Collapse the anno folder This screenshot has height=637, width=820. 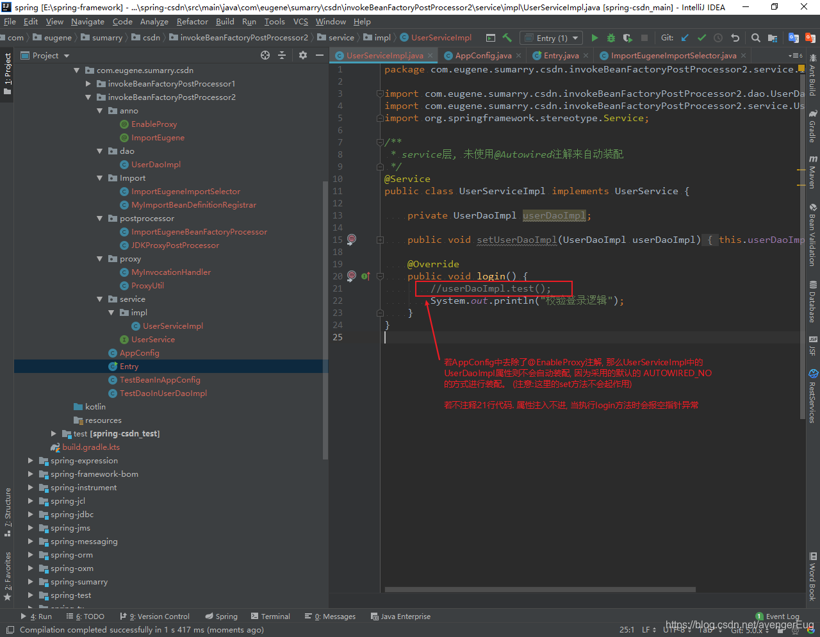point(100,111)
